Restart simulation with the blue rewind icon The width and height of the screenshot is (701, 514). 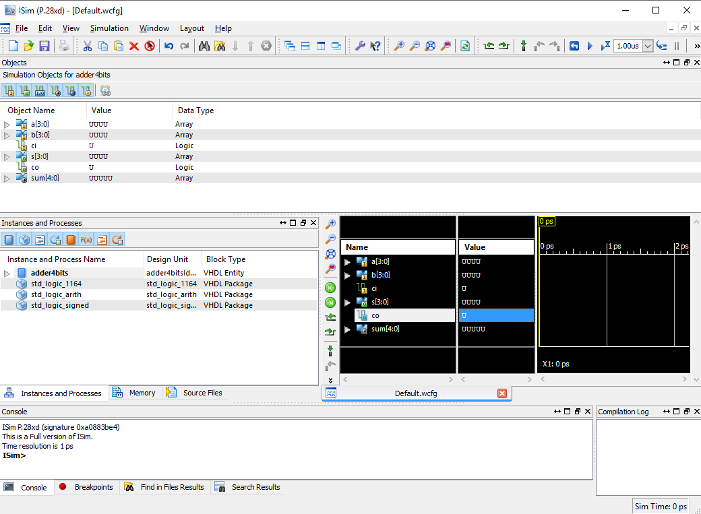(574, 46)
